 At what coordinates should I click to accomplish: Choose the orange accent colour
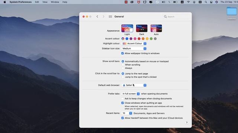point(143,39)
